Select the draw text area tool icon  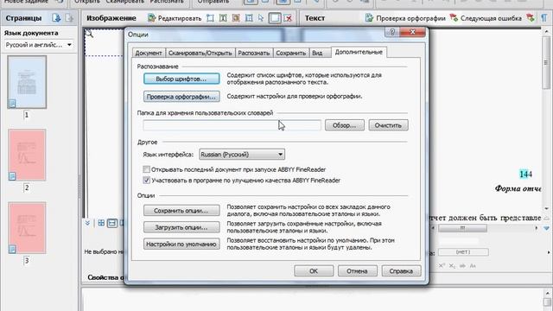(223, 18)
